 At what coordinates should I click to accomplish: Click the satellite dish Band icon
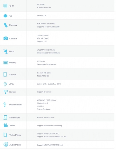[x=6, y=51]
